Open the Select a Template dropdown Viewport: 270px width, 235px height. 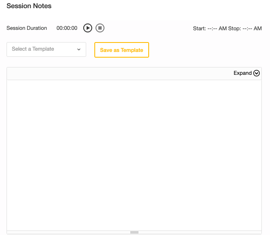[x=46, y=49]
